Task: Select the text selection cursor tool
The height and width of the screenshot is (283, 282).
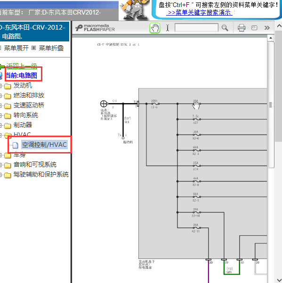Action: pyautogui.click(x=168, y=28)
